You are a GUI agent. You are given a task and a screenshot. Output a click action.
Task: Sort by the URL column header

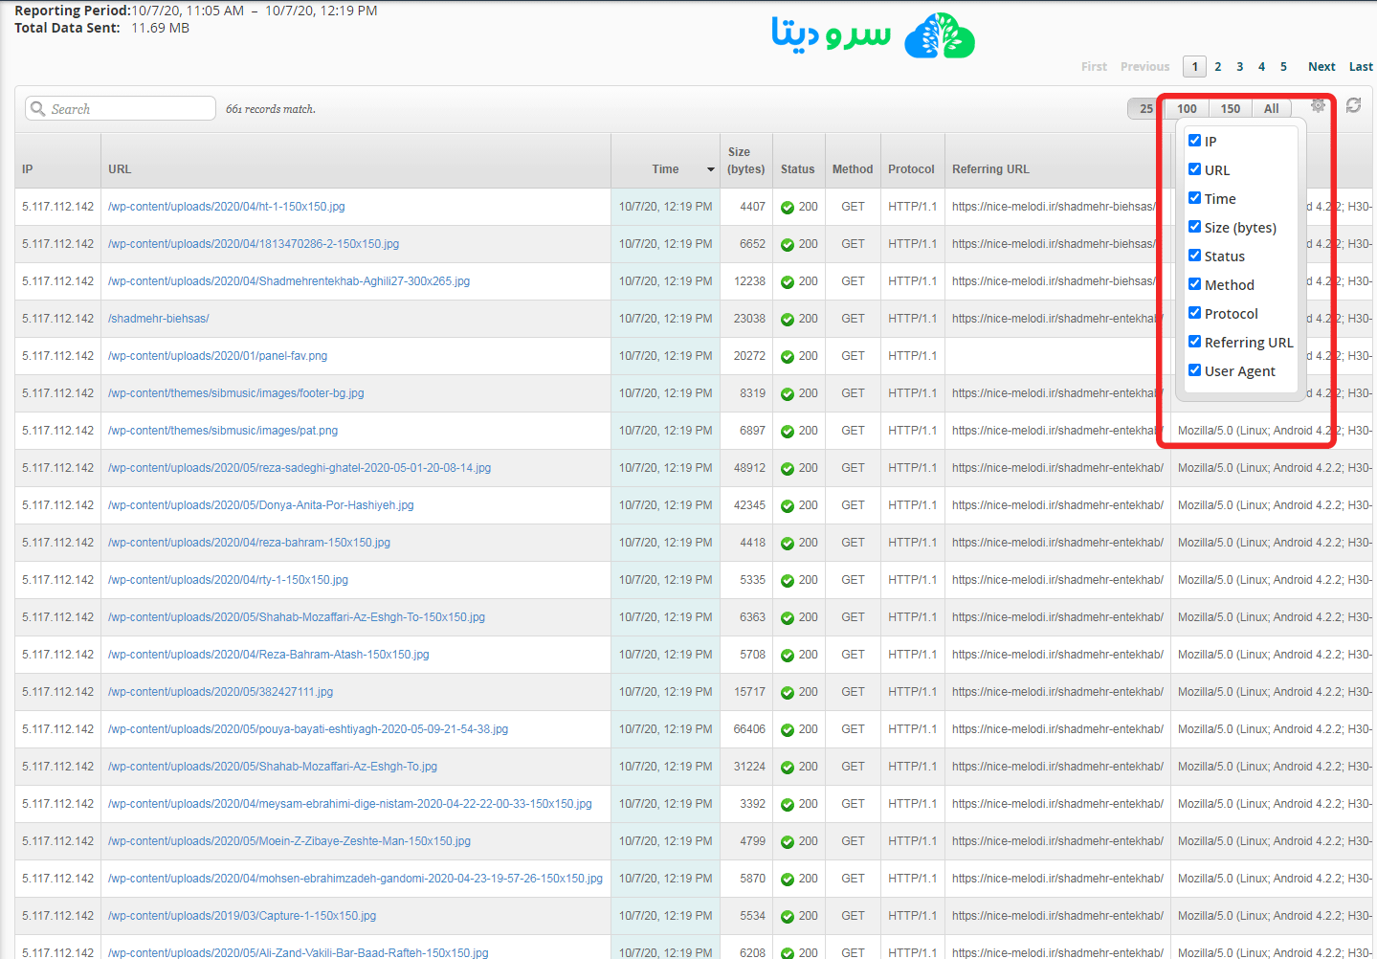tap(120, 169)
